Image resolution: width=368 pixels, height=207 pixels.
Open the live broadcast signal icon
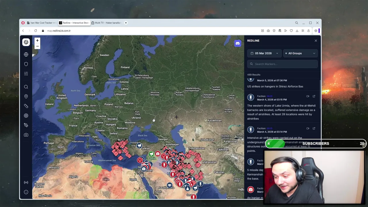click(x=26, y=183)
